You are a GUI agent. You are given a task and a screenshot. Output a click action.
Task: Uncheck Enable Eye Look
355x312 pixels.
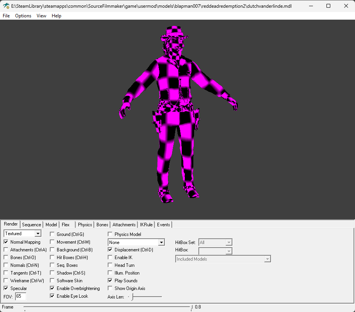[52, 296]
